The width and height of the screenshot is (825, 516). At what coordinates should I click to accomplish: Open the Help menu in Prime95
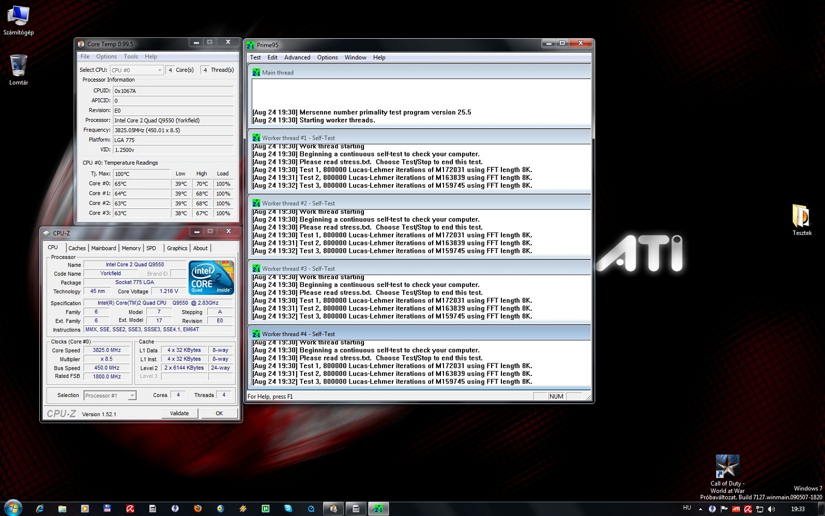(379, 57)
